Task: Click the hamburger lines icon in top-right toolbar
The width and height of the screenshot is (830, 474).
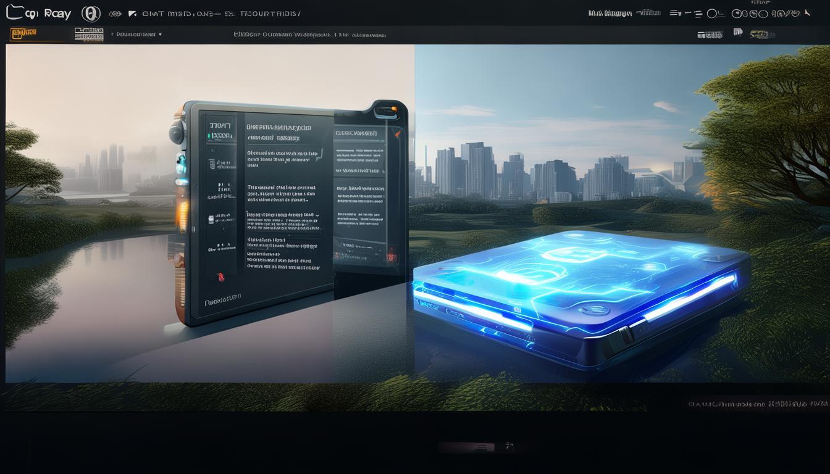Action: point(676,13)
